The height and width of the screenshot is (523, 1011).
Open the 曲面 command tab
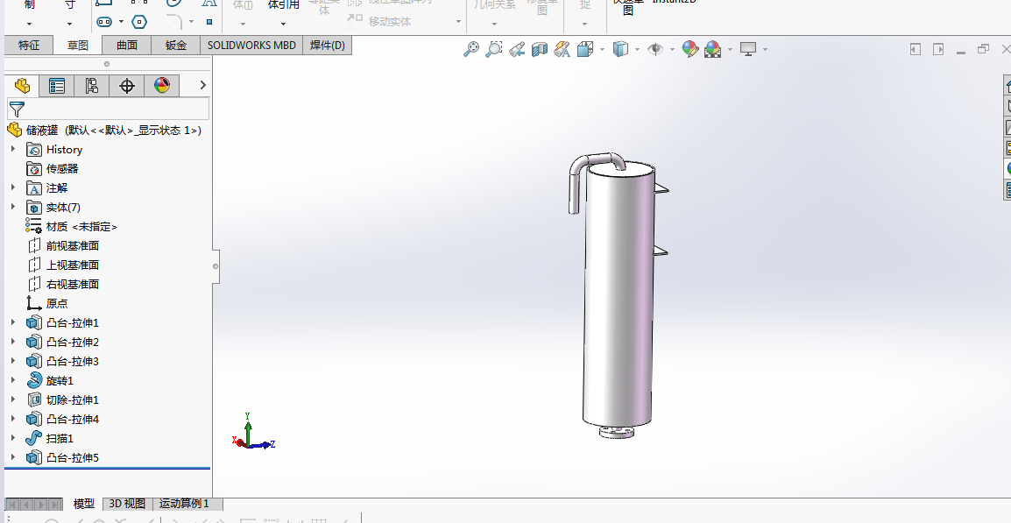coord(126,46)
